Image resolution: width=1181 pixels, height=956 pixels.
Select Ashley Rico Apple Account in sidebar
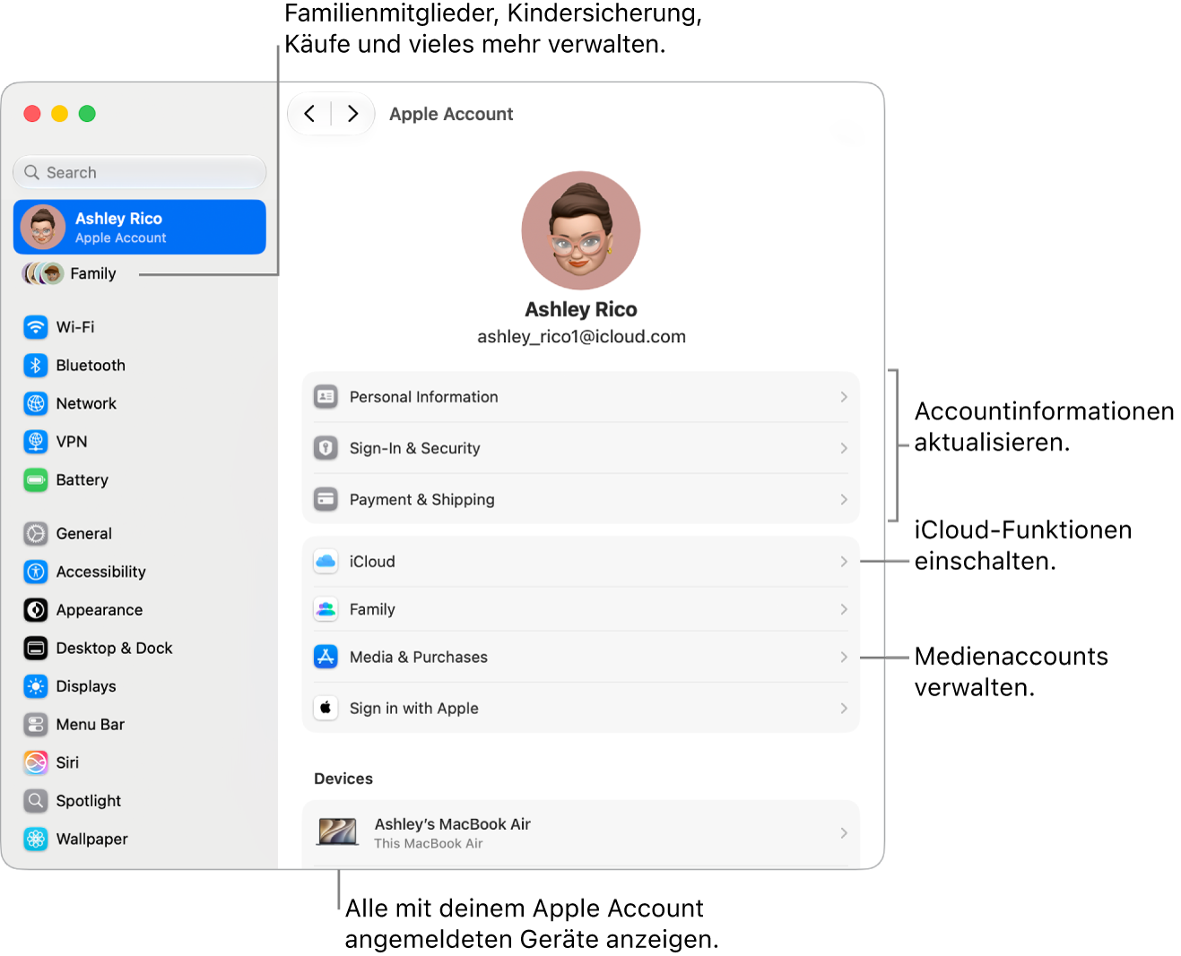point(140,227)
